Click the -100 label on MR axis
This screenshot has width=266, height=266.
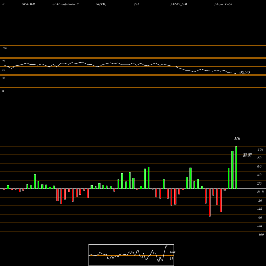[x=261, y=235]
